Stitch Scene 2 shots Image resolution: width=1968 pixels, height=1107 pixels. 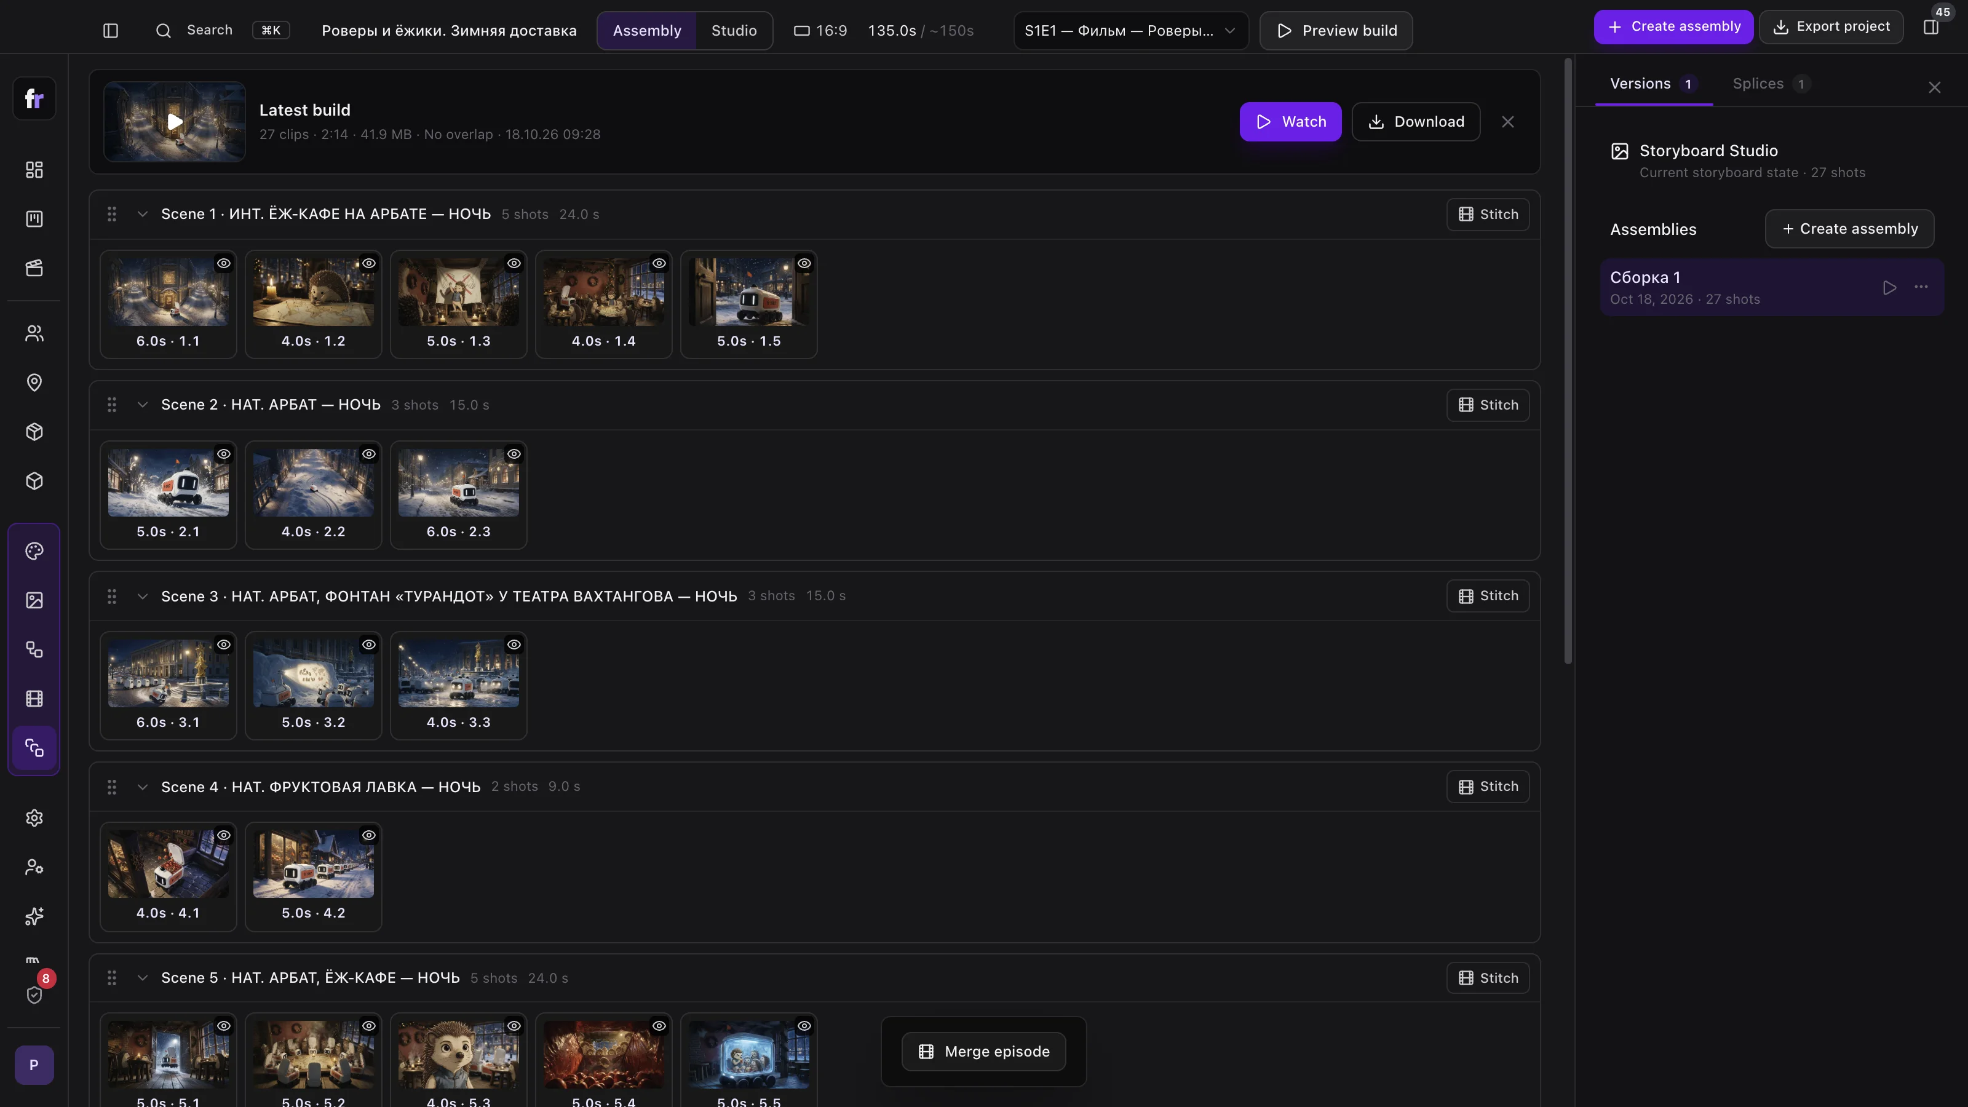pos(1488,405)
